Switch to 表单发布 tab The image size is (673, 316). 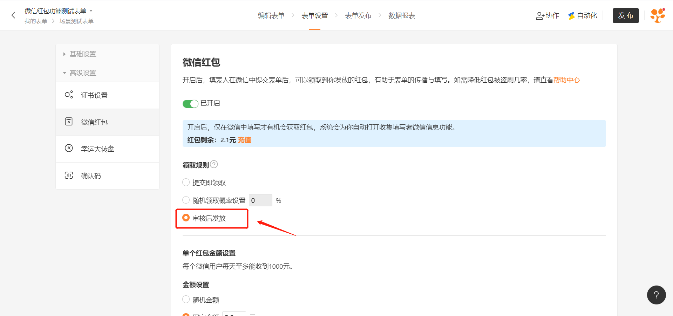click(x=358, y=15)
